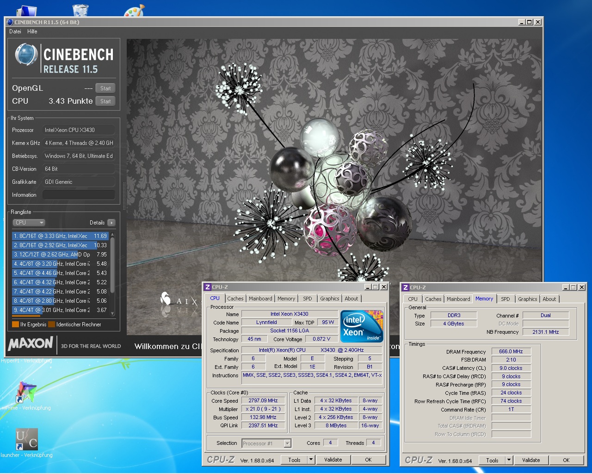Select Mainboard tab in second CPU-Z window

[x=458, y=299]
